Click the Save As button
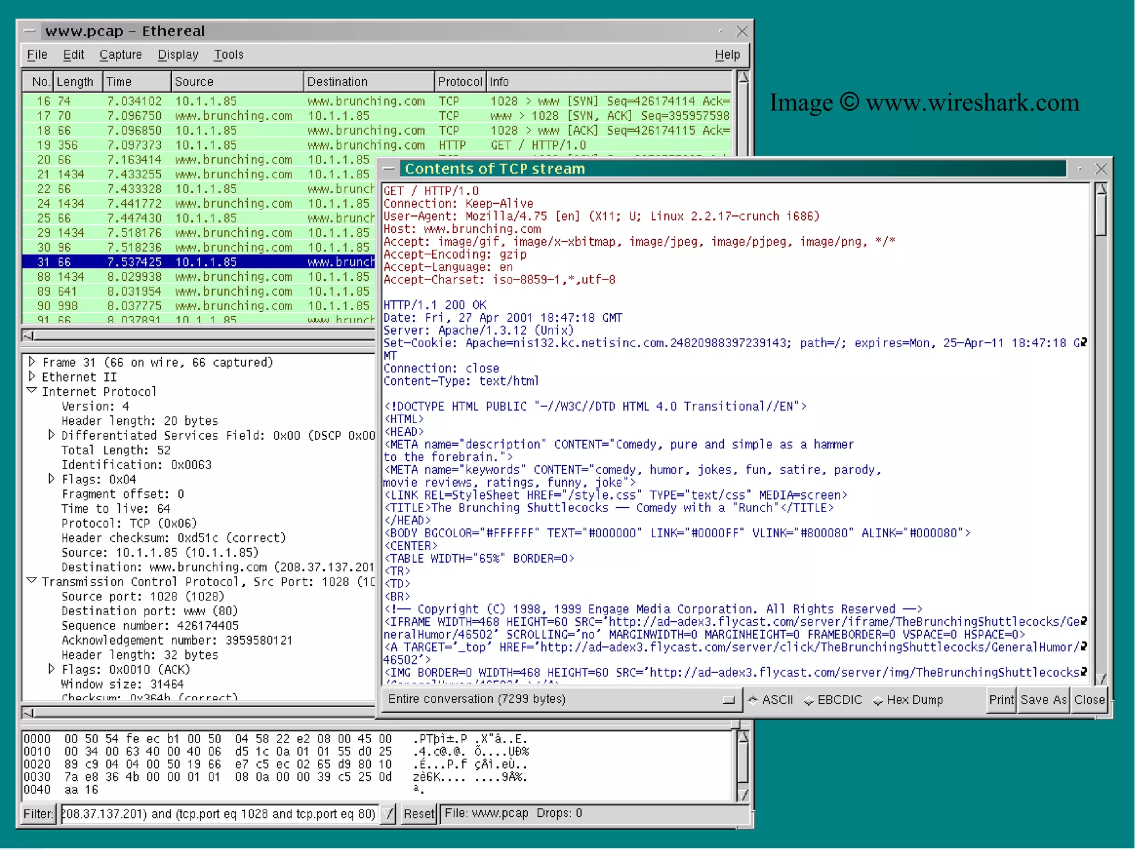 [x=1043, y=699]
